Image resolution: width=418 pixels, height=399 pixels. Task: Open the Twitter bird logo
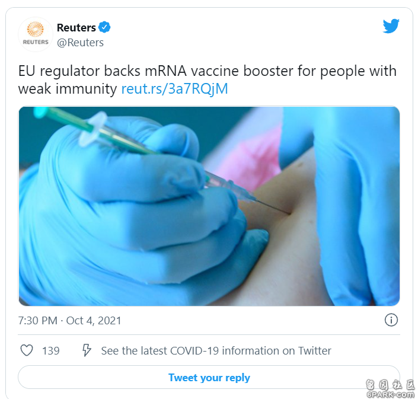[x=391, y=26]
